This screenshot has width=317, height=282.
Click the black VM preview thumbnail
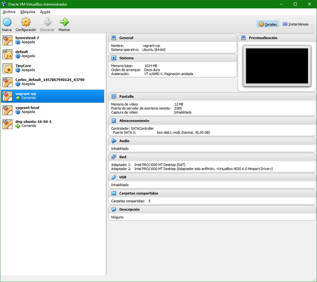point(277,66)
